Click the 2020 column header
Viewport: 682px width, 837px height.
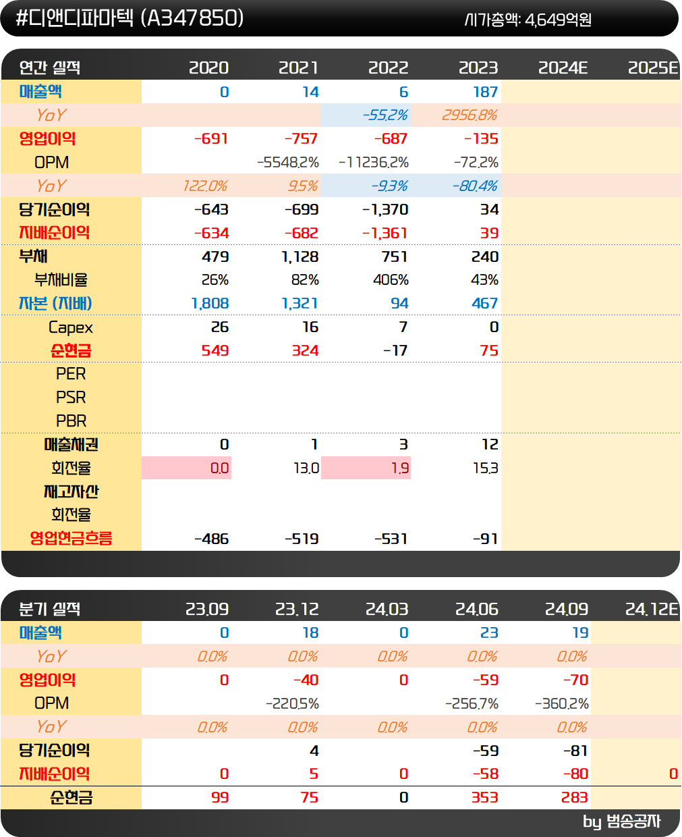(208, 67)
